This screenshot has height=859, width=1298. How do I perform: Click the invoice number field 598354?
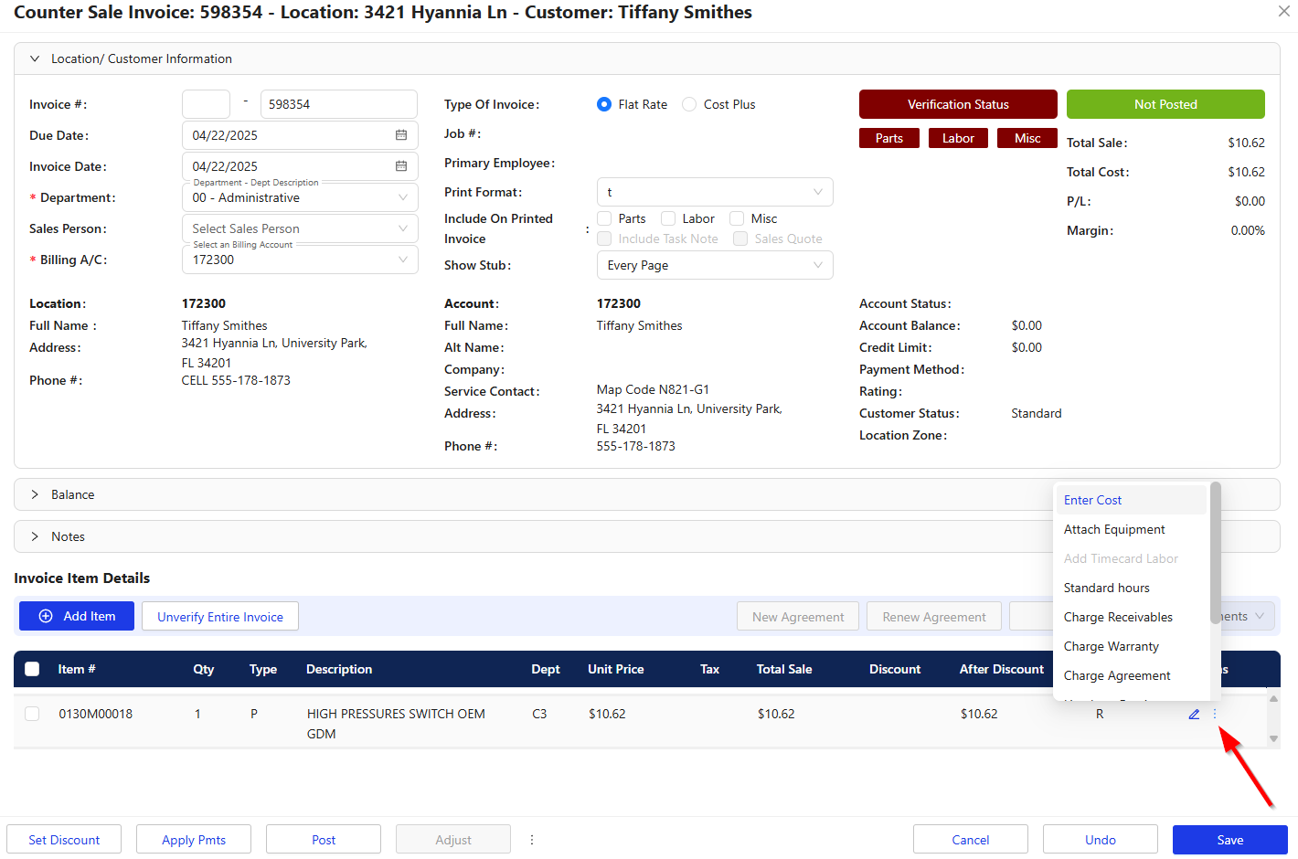[339, 104]
